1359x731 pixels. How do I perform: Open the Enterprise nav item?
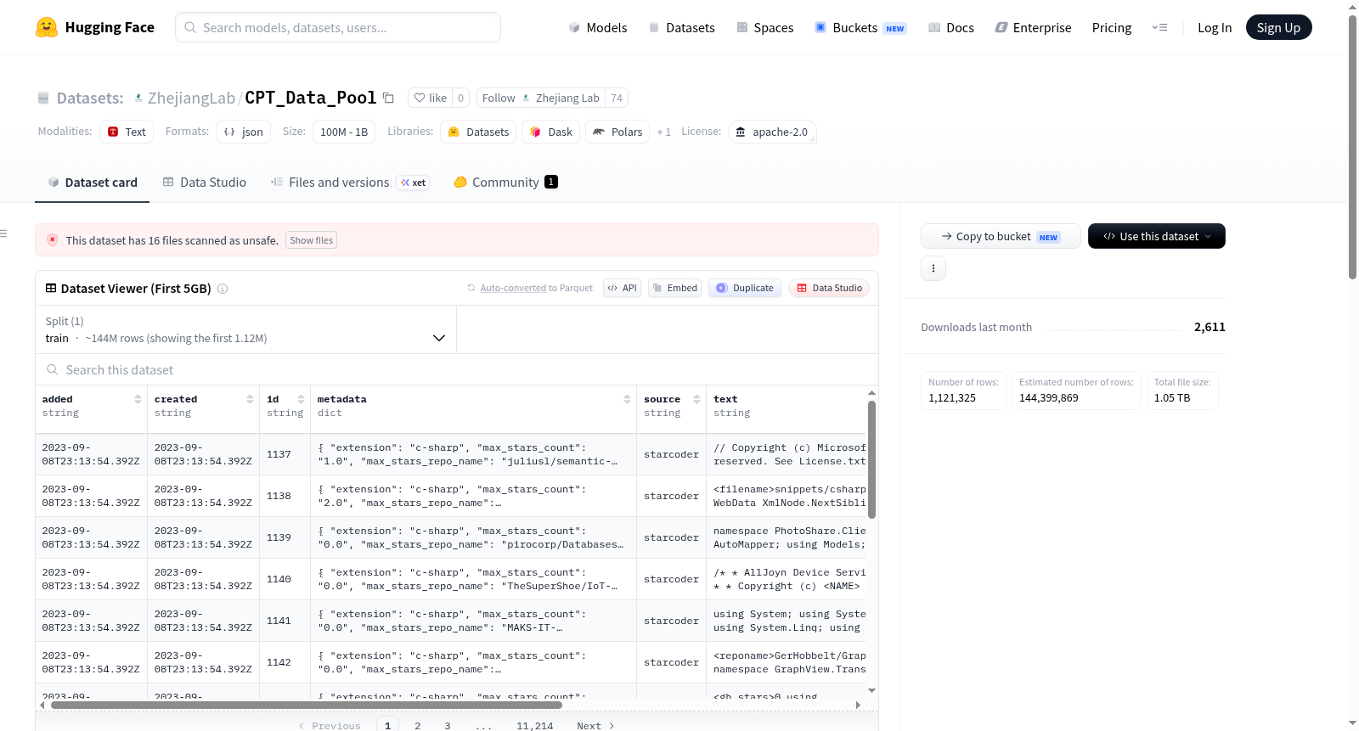(x=1033, y=27)
